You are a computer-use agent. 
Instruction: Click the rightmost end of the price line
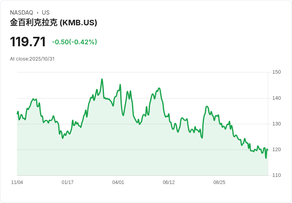(267, 150)
